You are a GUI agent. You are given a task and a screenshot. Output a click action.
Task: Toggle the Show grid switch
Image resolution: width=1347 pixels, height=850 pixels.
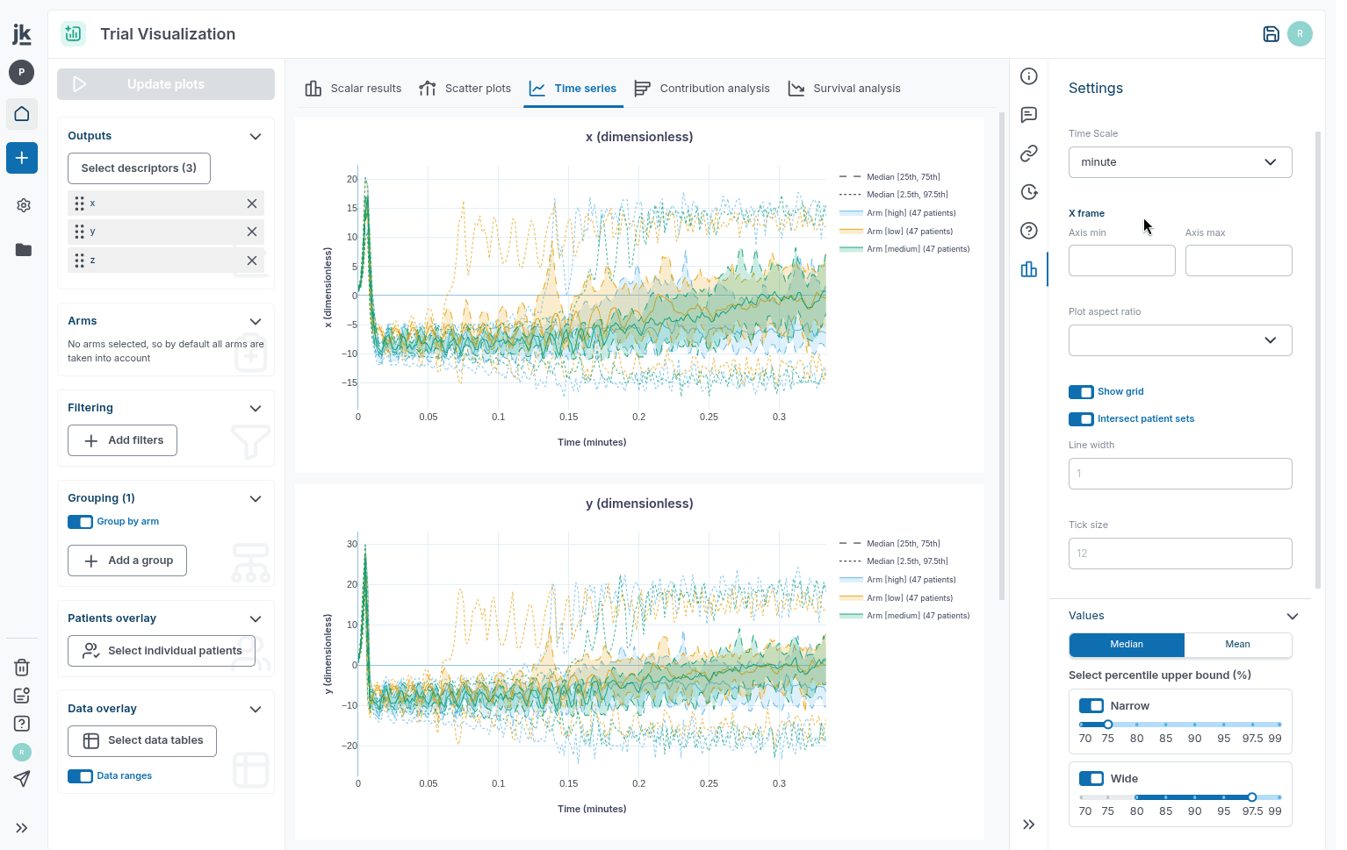click(1081, 392)
